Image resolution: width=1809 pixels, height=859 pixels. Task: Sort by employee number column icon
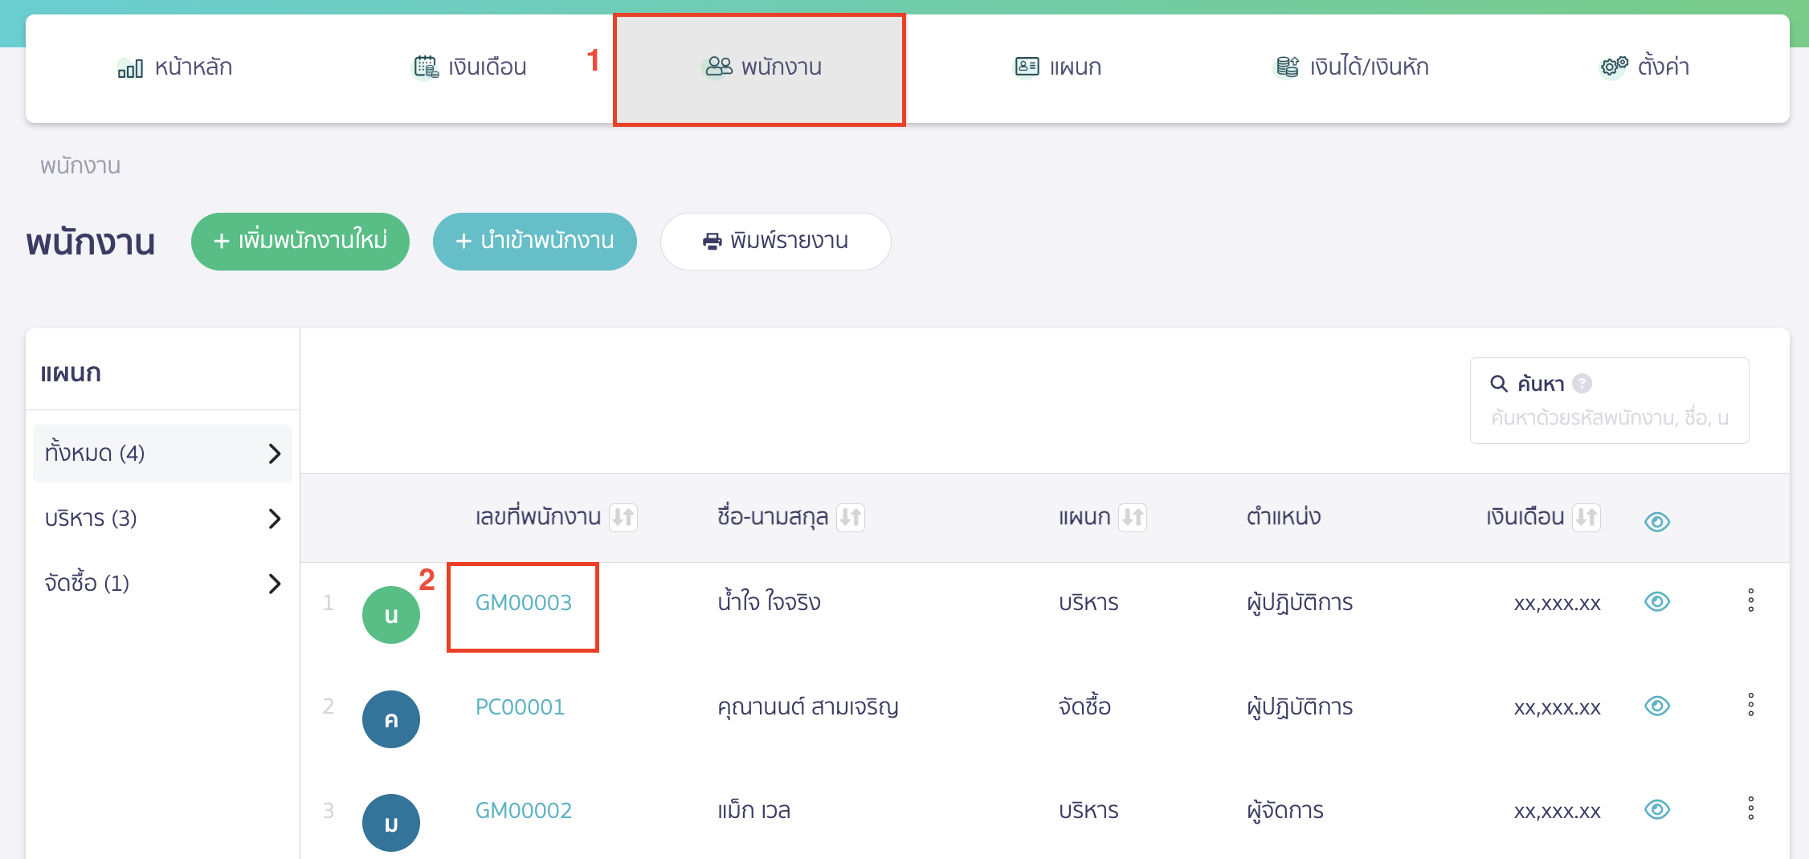click(x=623, y=517)
